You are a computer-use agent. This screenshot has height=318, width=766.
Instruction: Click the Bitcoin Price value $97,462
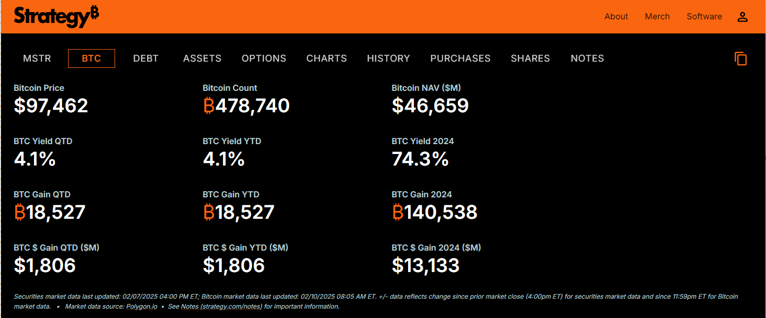pyautogui.click(x=51, y=106)
